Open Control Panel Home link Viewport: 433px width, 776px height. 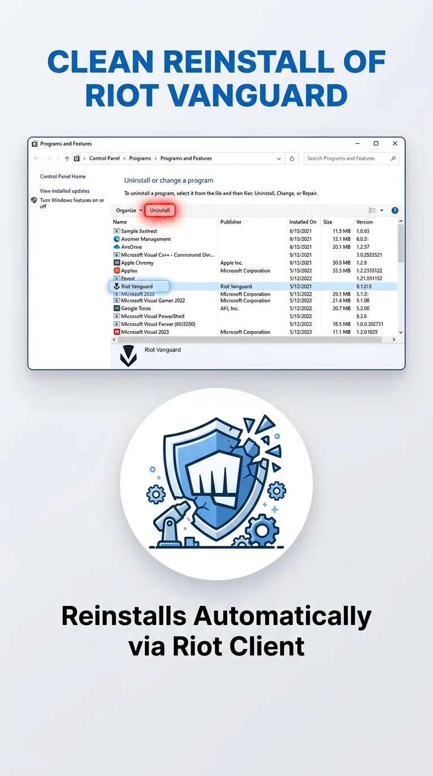click(x=63, y=177)
